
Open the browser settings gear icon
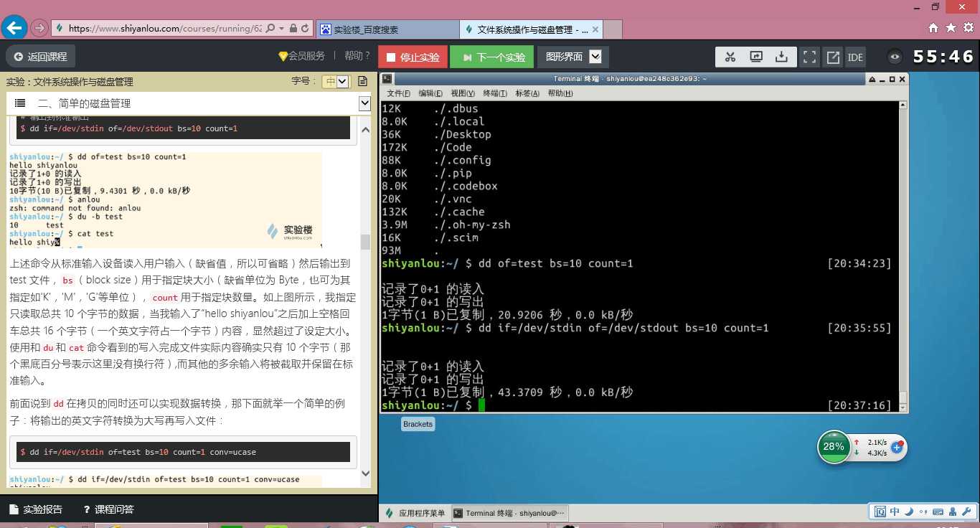(968, 28)
